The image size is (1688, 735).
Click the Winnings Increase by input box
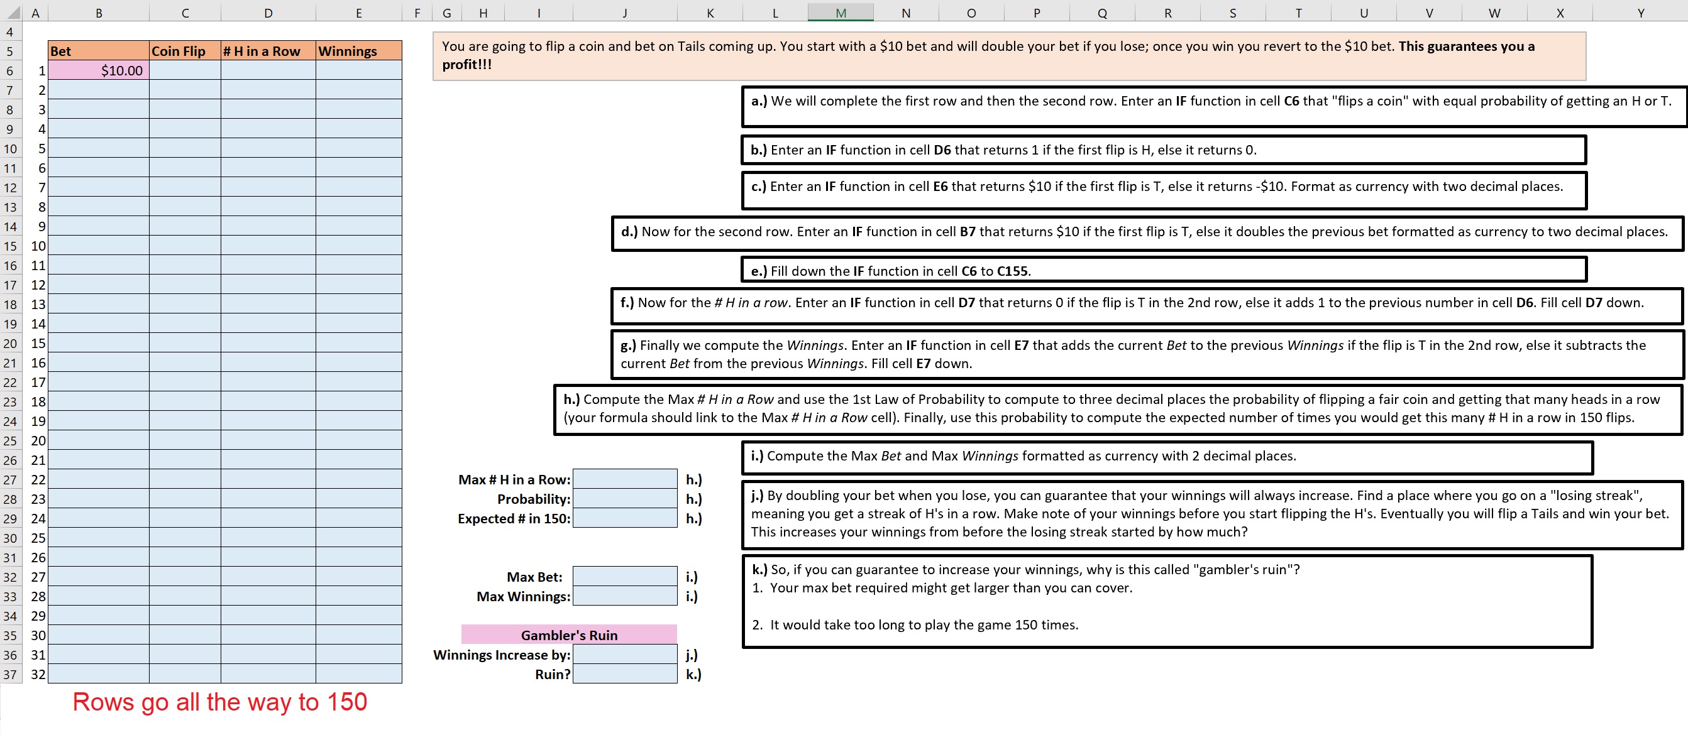(x=624, y=654)
